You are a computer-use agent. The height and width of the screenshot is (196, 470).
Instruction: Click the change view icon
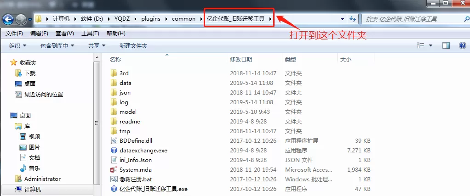click(421, 45)
